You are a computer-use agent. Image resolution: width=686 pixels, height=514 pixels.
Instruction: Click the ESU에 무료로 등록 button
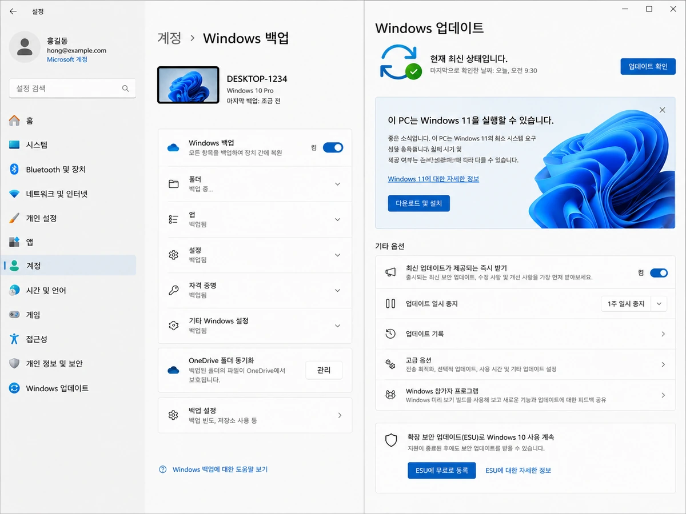(441, 471)
